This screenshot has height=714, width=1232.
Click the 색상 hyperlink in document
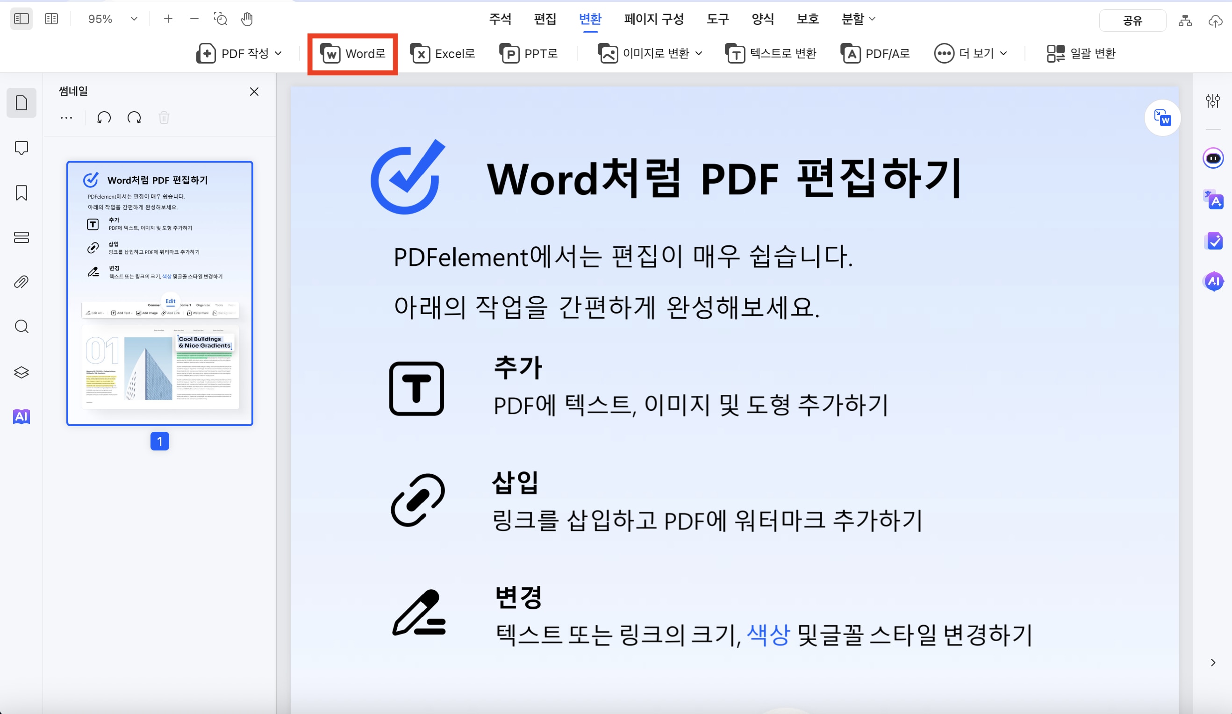pos(768,635)
